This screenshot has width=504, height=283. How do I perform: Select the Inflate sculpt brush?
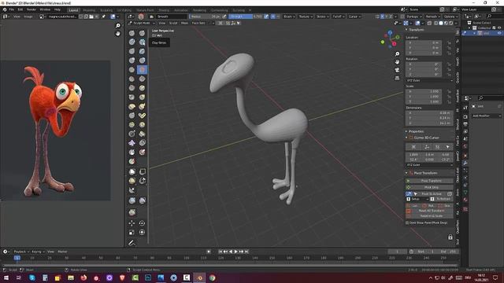coord(132,61)
